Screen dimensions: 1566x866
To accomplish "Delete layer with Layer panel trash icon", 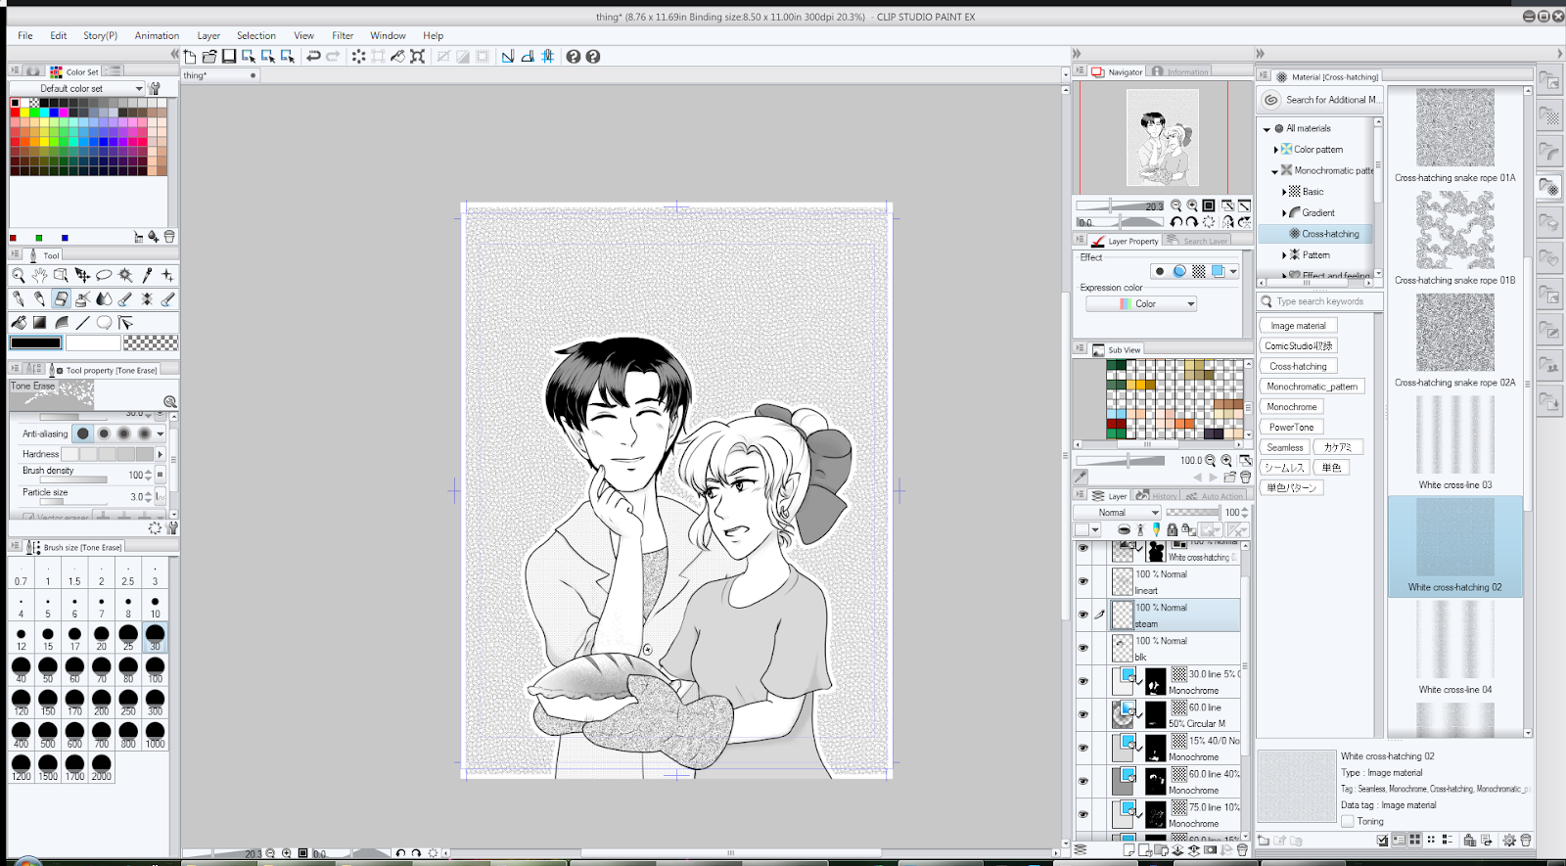I will 1242,850.
